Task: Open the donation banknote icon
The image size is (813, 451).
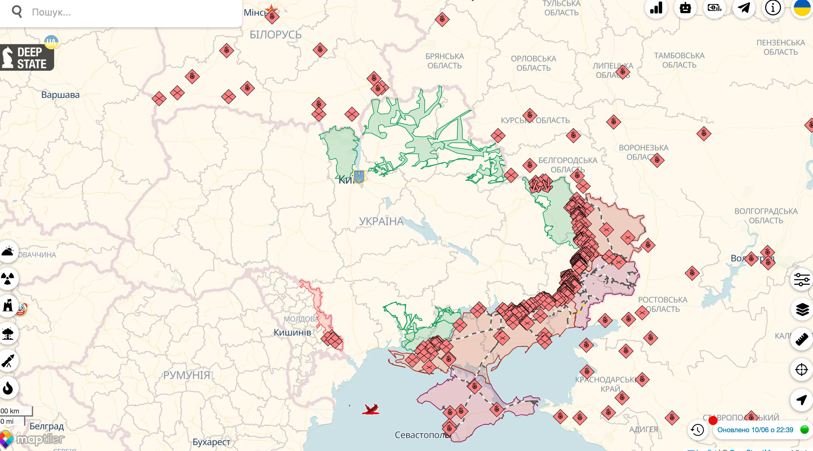Action: coord(714,8)
